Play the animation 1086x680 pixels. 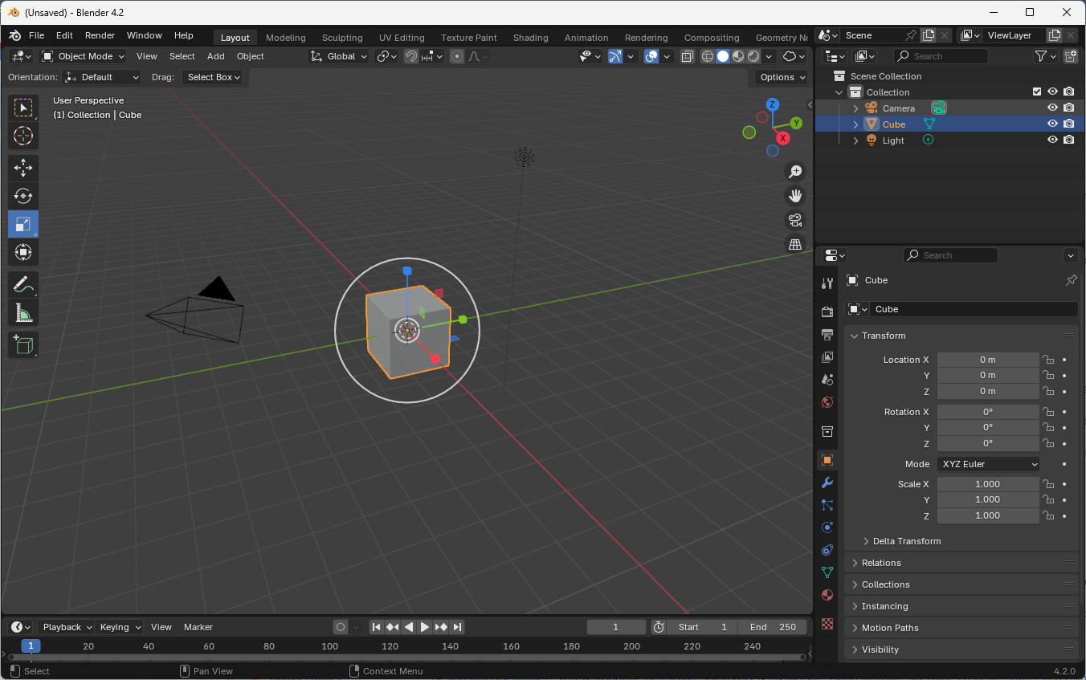tap(425, 627)
